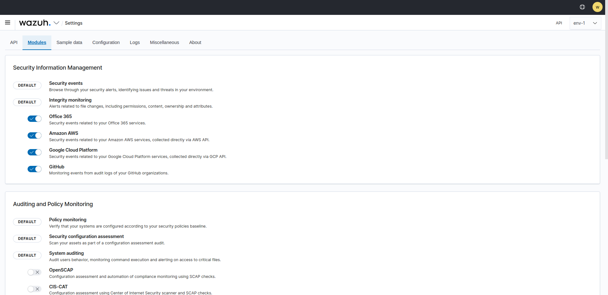Viewport: 608px width, 295px height.
Task: Click the Security events title
Action: pyautogui.click(x=66, y=83)
